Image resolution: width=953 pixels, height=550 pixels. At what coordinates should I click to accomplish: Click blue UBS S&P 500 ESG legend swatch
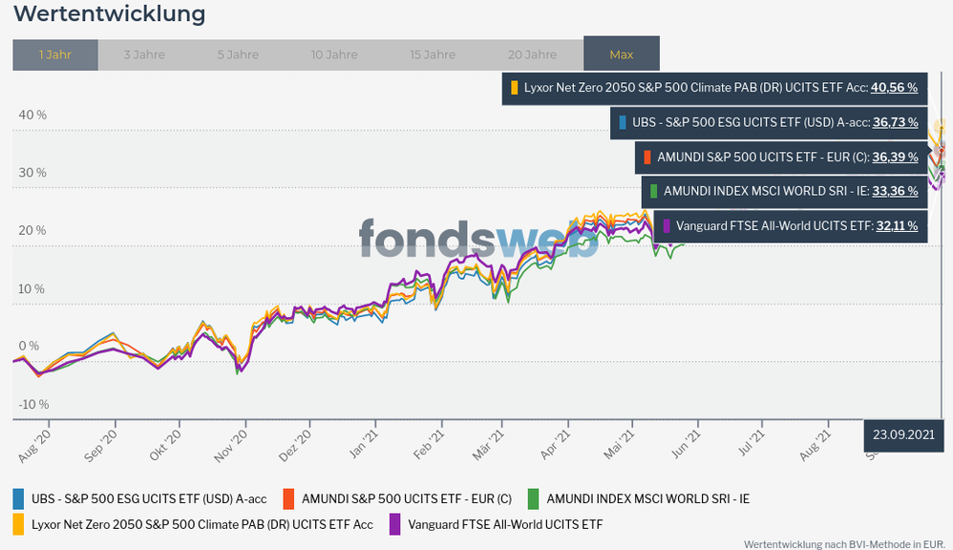click(x=18, y=498)
